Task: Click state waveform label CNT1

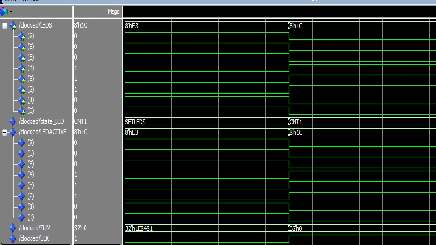Action: (x=296, y=122)
